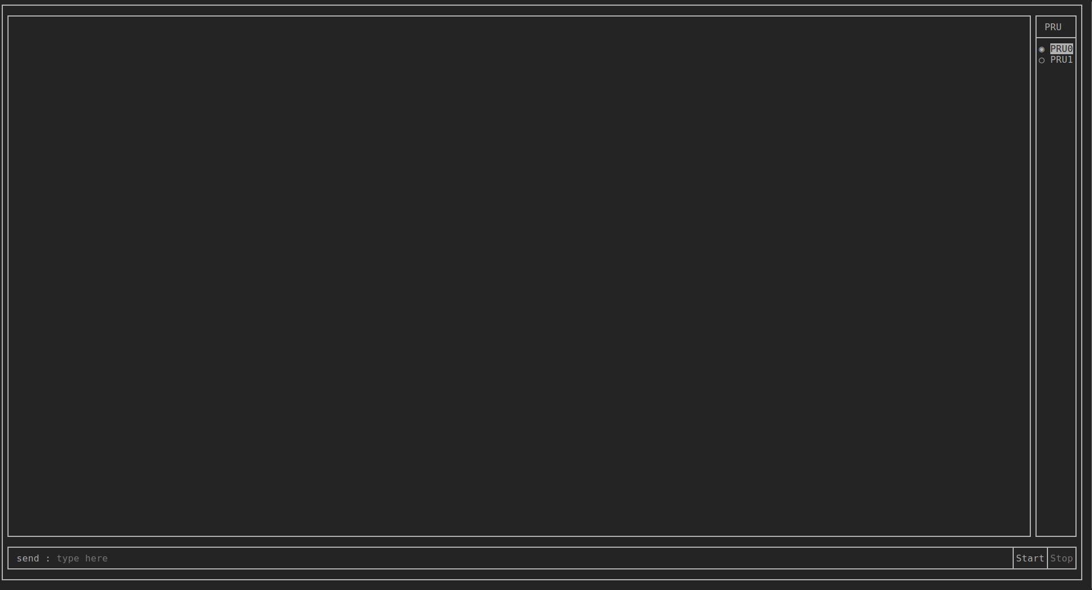The image size is (1092, 590).
Task: Switch the active PRU to PRU1
Action: [1055, 60]
